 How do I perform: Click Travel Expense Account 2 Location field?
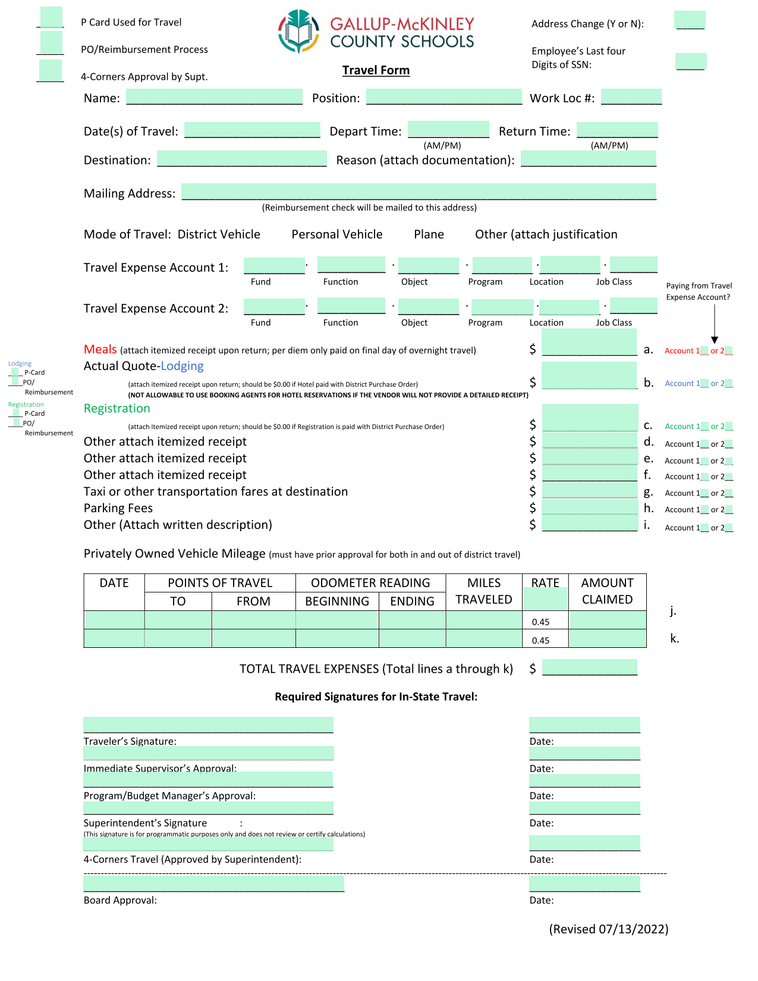pyautogui.click(x=570, y=307)
